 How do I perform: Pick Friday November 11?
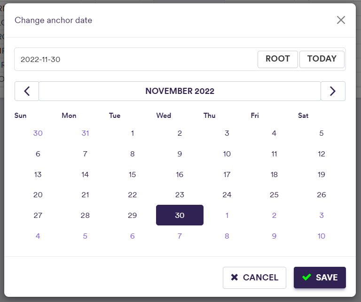coord(274,154)
